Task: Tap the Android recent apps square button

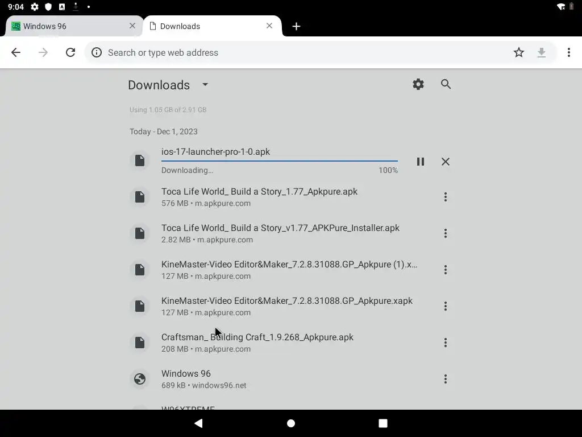Action: tap(383, 423)
